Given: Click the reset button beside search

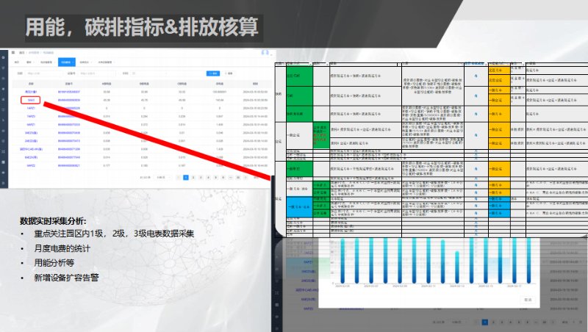Looking at the screenshot, I should (x=229, y=73).
